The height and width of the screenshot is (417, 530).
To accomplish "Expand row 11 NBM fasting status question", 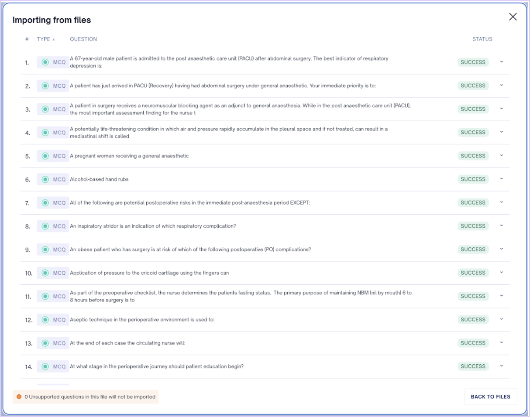I will click(x=501, y=296).
